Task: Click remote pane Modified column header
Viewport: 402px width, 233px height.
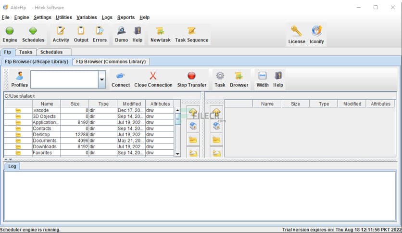Action: click(352, 104)
